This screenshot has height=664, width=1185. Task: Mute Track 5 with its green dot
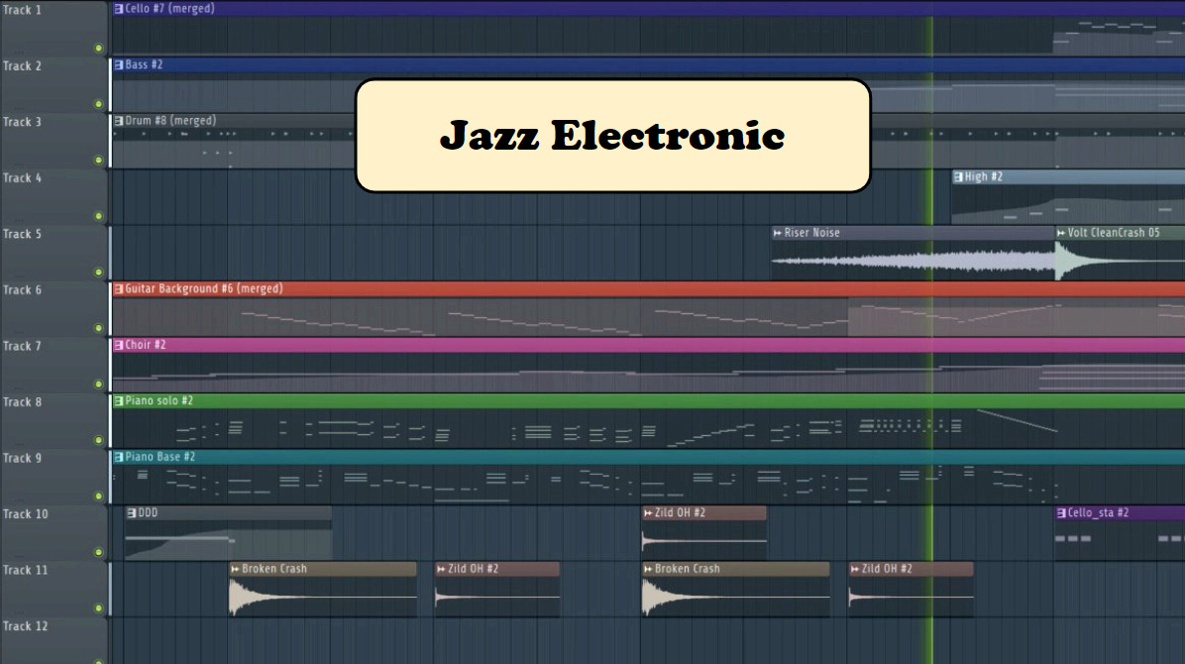tap(98, 272)
